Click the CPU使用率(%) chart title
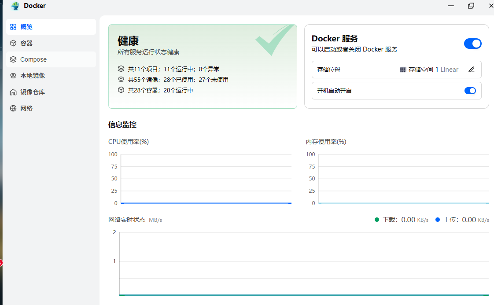This screenshot has width=494, height=305. [x=129, y=142]
